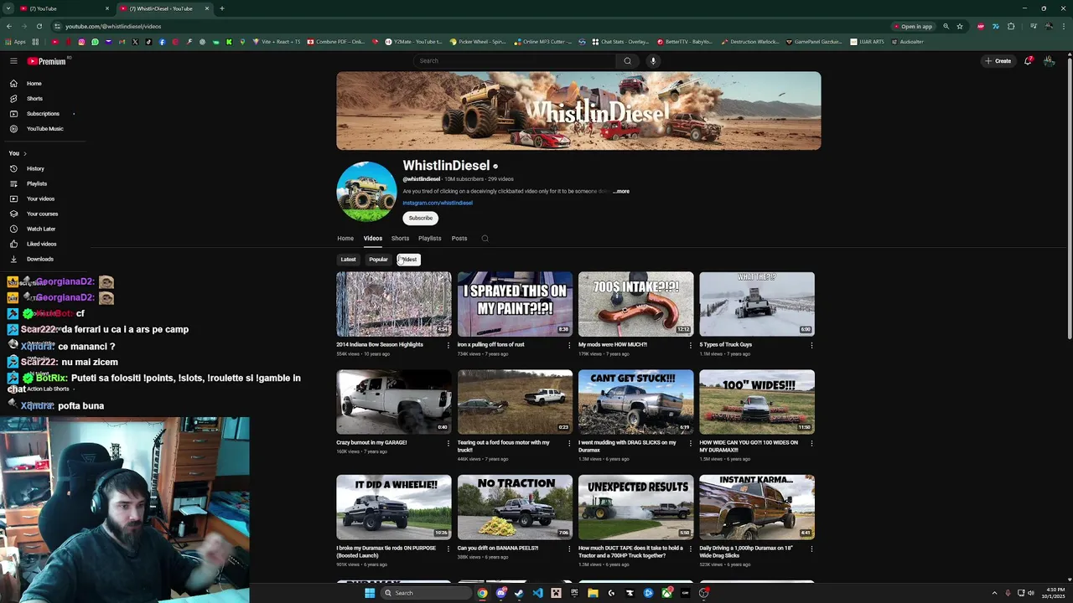Open YouTube Music from the sidebar

(x=44, y=129)
